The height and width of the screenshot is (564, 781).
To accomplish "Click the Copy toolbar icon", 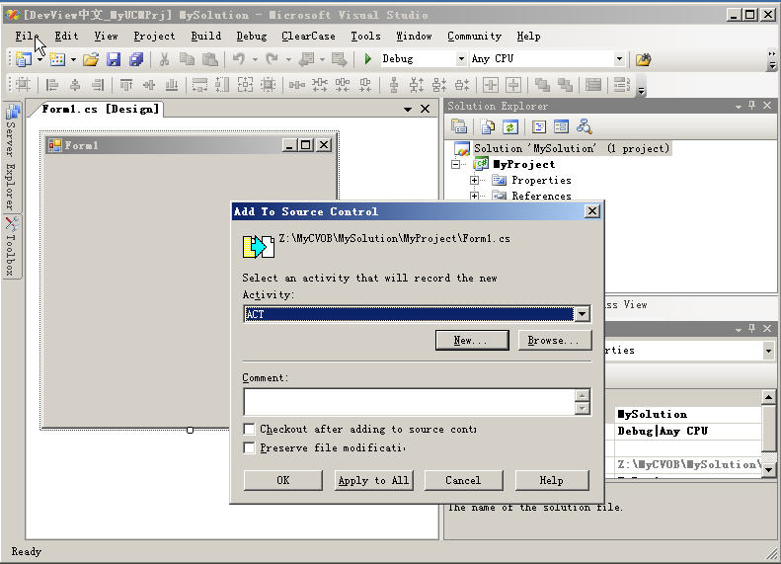I will (x=188, y=59).
